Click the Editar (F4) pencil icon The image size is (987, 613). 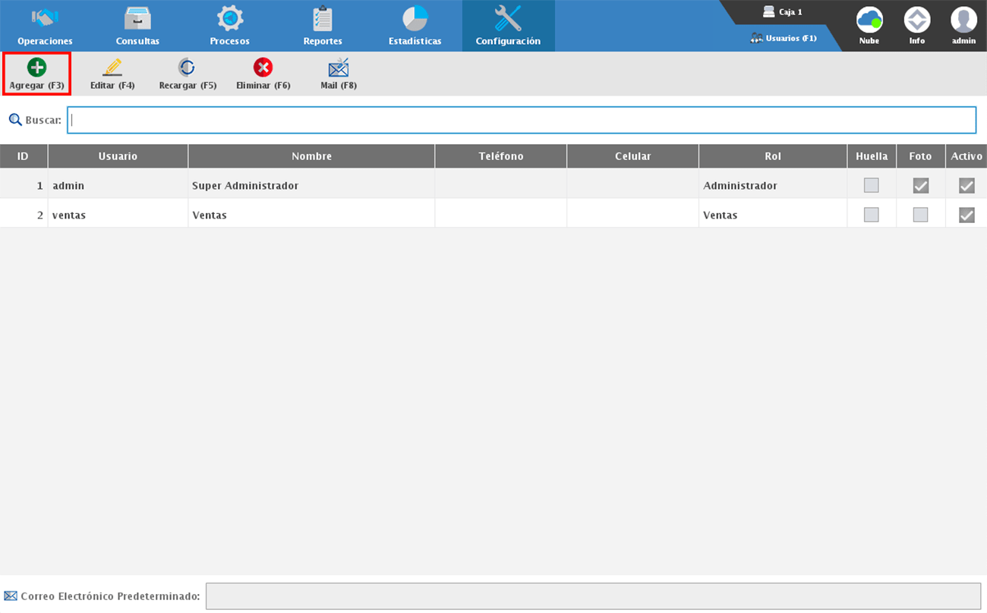click(112, 68)
